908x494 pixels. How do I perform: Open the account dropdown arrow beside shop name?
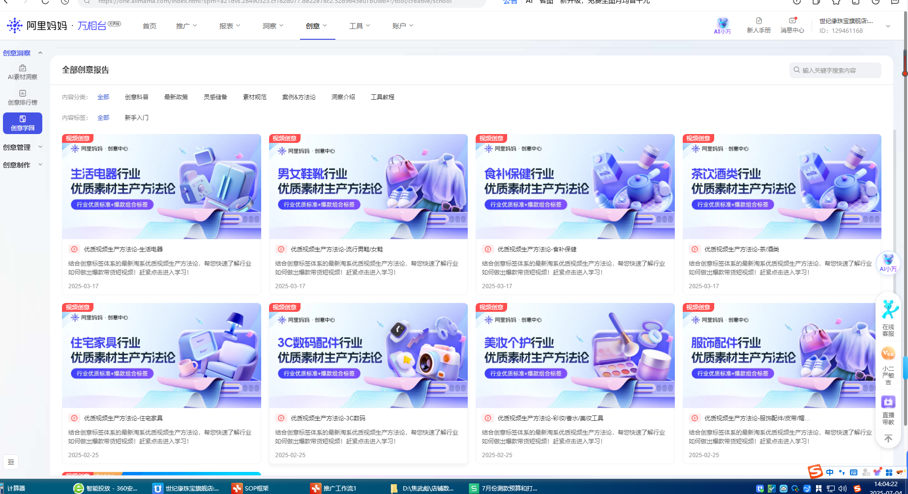888,26
